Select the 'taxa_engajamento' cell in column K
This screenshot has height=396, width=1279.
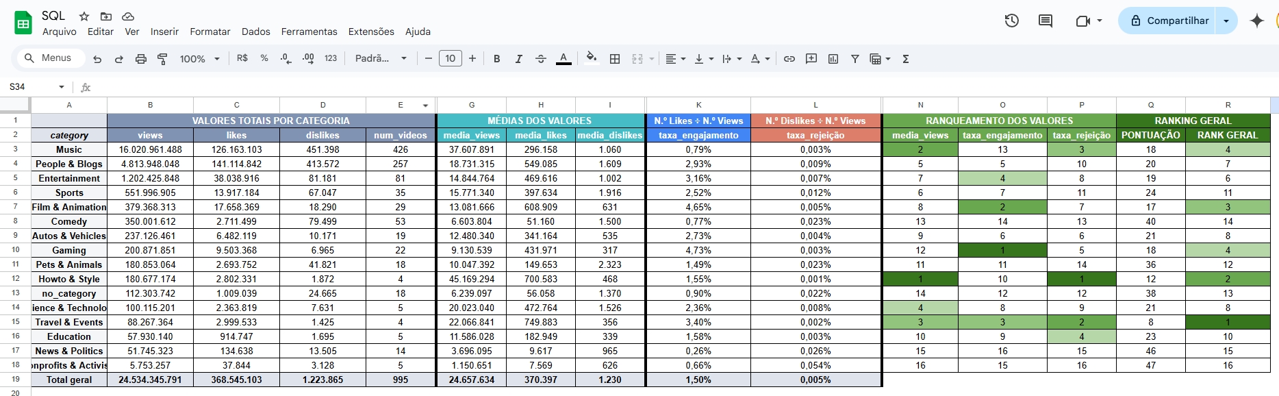698,135
